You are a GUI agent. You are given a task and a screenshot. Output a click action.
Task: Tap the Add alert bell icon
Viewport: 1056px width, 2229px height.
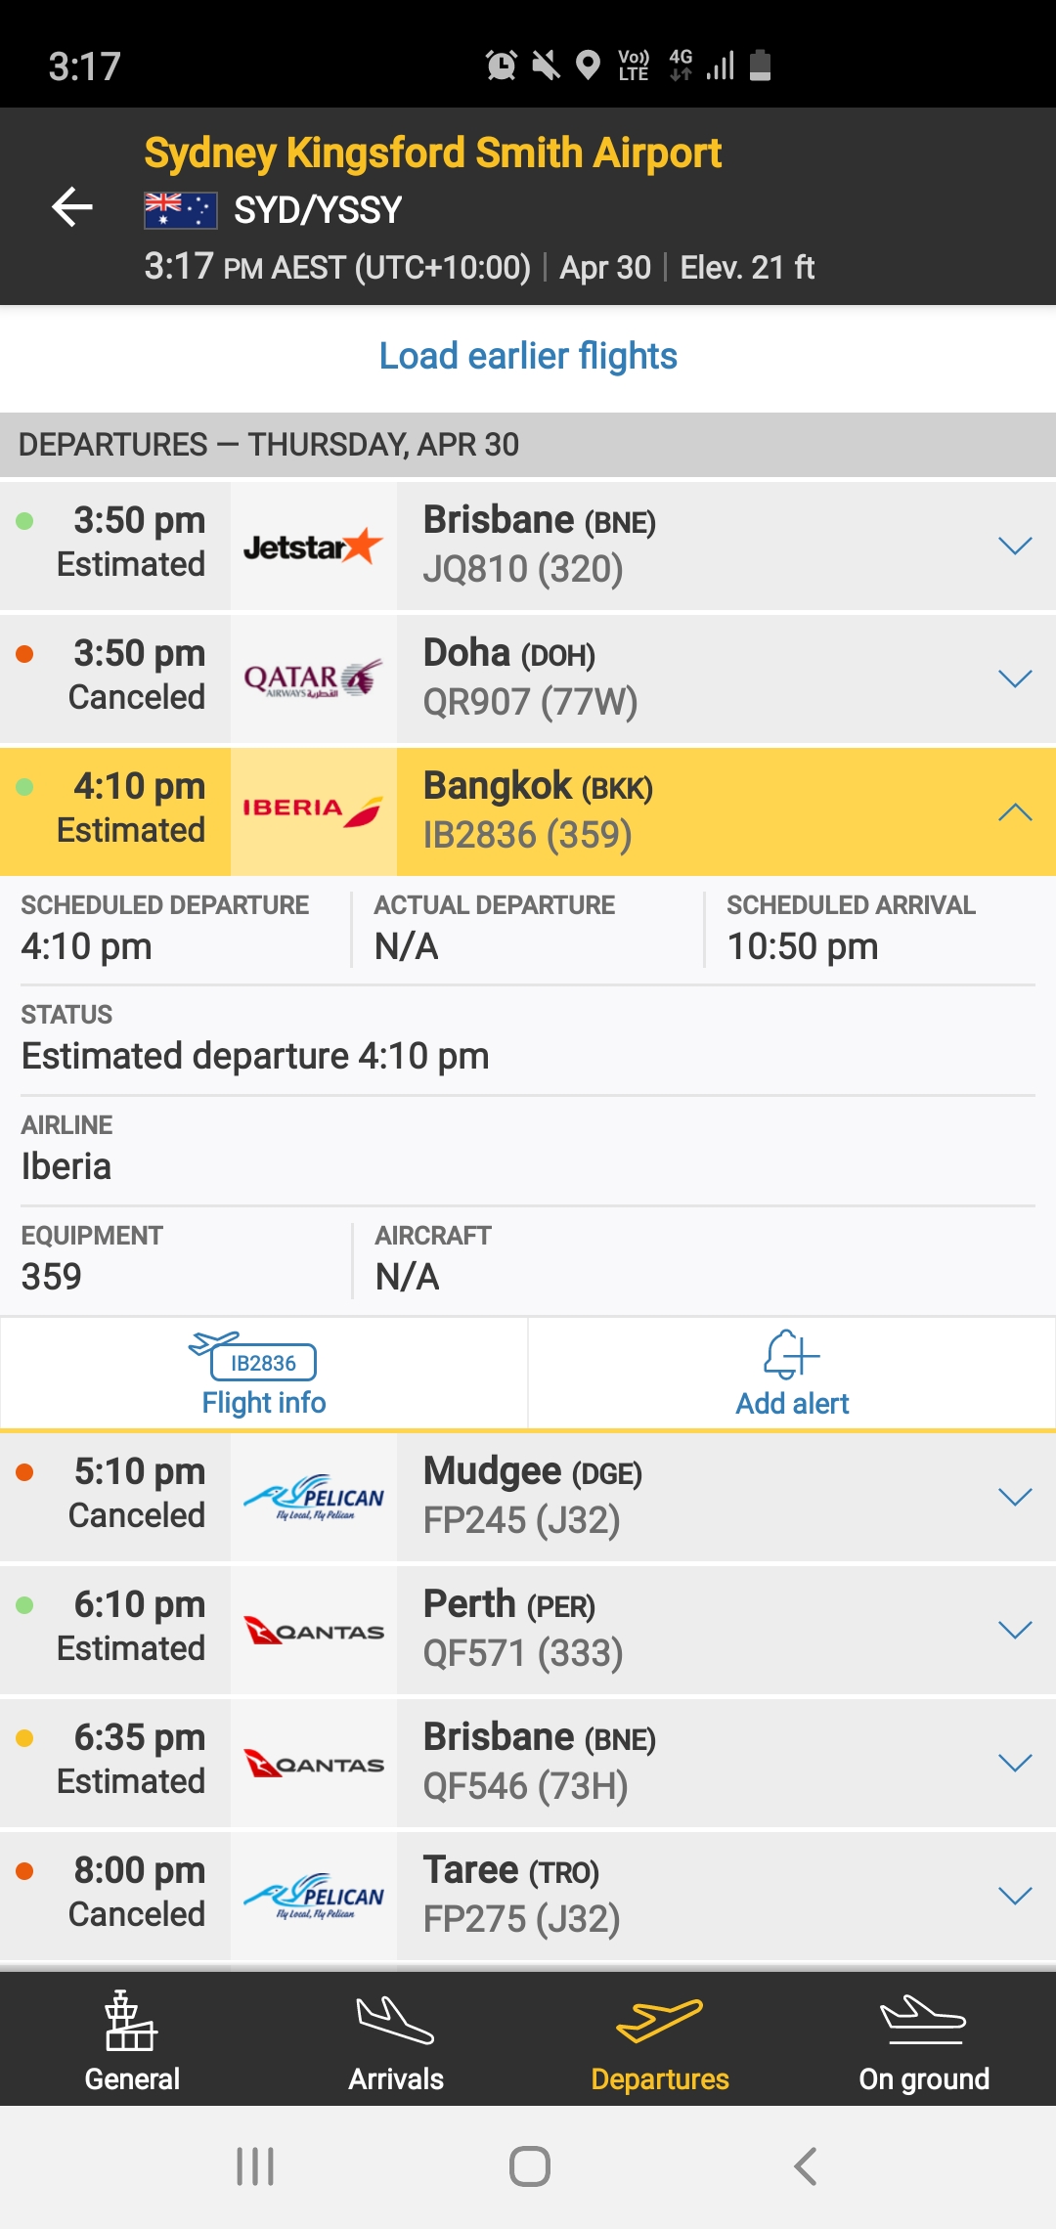[x=791, y=1356]
